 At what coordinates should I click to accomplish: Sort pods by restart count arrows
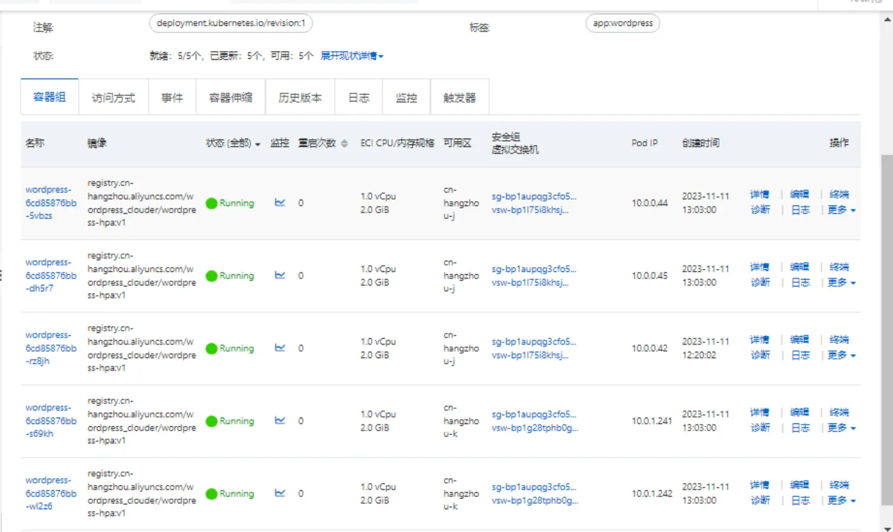(x=344, y=143)
